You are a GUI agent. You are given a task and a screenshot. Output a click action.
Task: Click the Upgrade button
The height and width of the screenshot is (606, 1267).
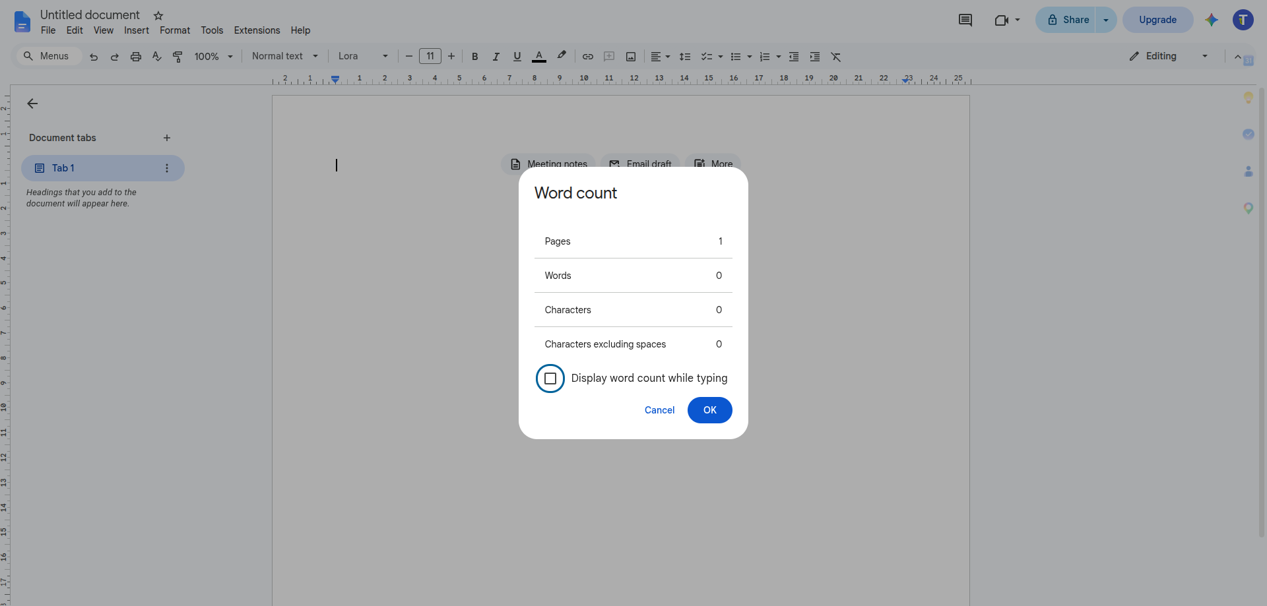[1158, 20]
